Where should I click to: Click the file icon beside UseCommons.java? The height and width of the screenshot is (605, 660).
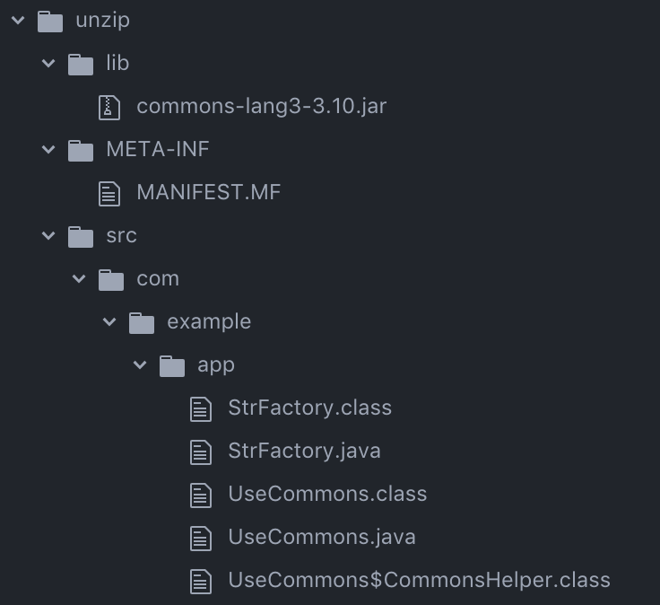201,538
